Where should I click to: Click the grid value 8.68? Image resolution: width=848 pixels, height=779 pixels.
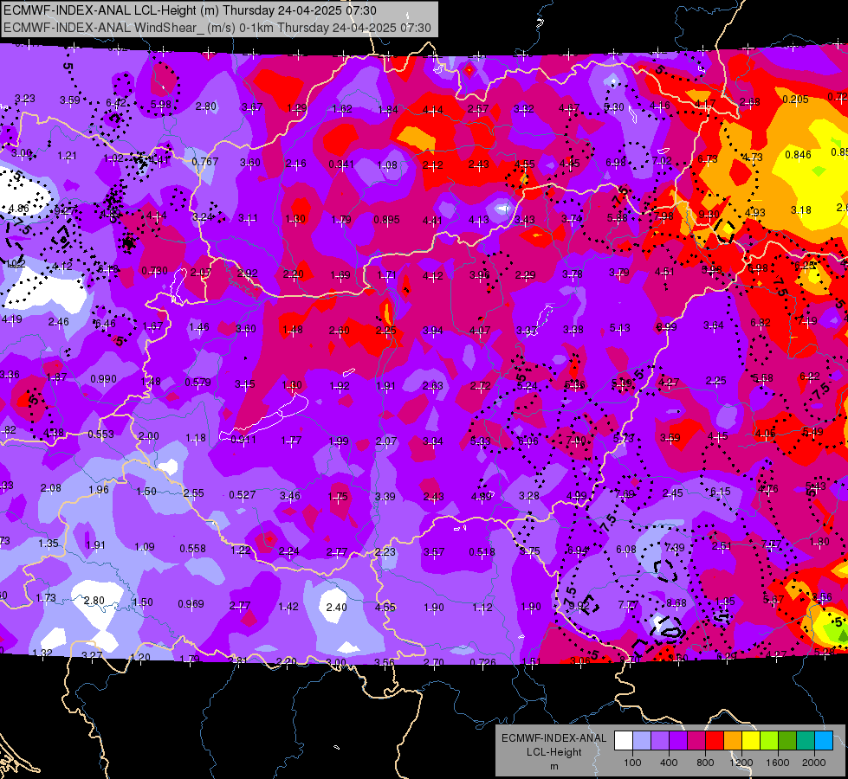(676, 602)
